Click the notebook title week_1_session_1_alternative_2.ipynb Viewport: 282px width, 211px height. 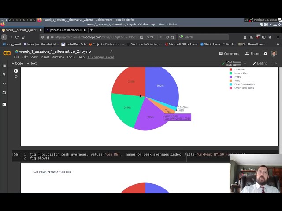[55, 51]
